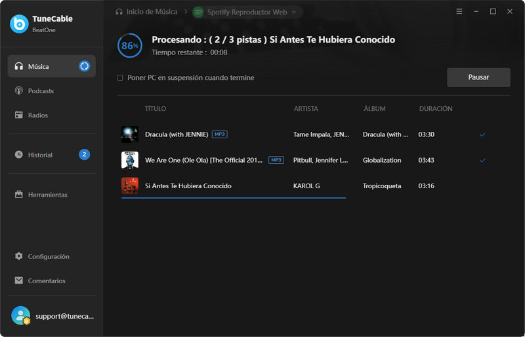Click duration 03:30 of Dracula
Screen dimensions: 525x337
pos(426,134)
